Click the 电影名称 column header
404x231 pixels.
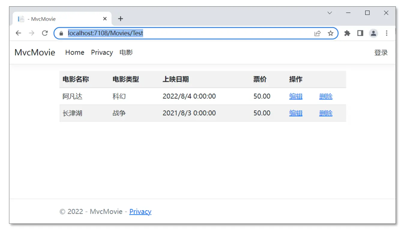click(76, 79)
